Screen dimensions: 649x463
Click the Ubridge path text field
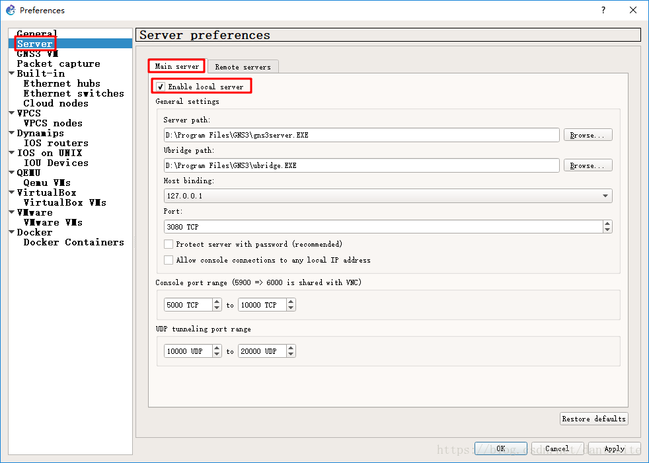(362, 165)
